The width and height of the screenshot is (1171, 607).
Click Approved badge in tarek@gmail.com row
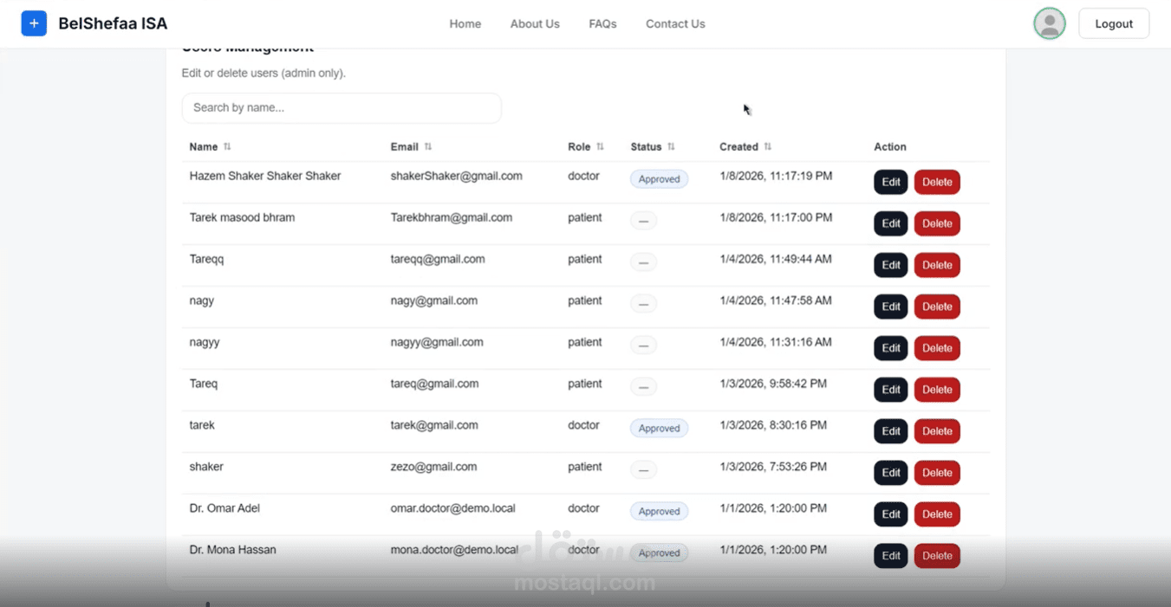pos(660,429)
